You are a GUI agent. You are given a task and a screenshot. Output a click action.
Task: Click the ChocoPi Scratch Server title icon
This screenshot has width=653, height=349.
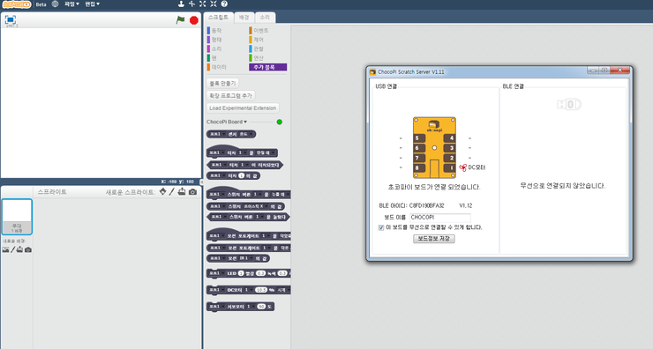coord(372,72)
